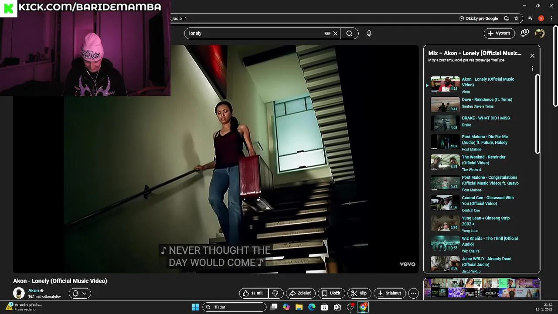Screen dimensions: 558x314
Task: Create a clip with Klip button
Action: [x=359, y=294]
